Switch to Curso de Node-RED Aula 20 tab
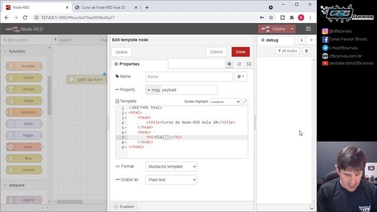 105,8
